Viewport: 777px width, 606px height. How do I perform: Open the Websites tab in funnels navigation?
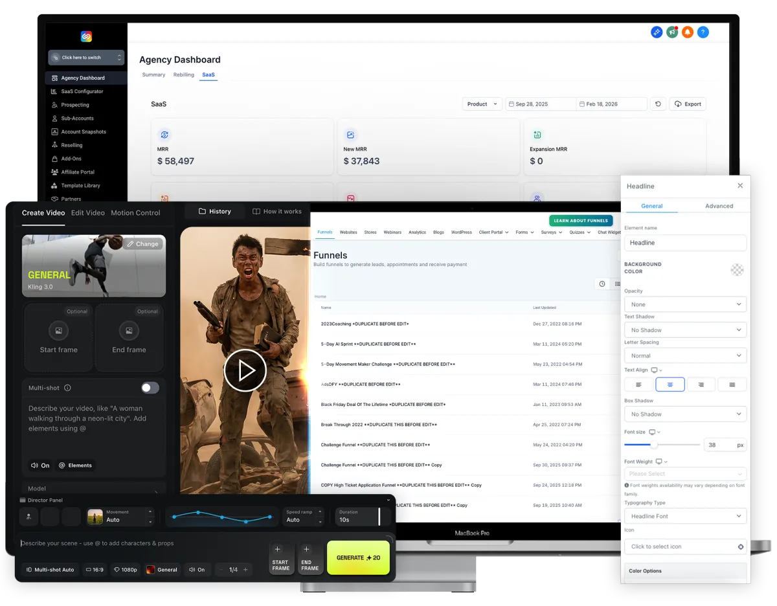[x=348, y=232]
